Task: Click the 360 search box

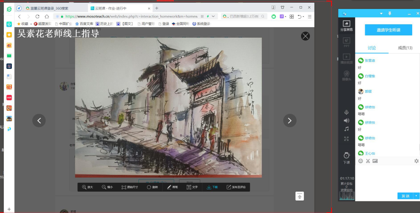Action: (x=244, y=16)
